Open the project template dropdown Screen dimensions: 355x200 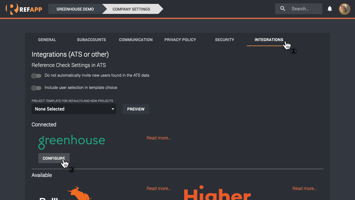click(74, 109)
